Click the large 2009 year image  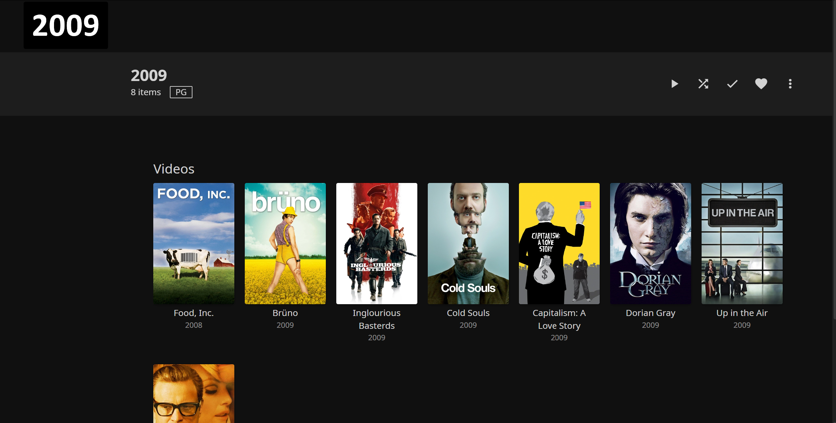pyautogui.click(x=66, y=25)
